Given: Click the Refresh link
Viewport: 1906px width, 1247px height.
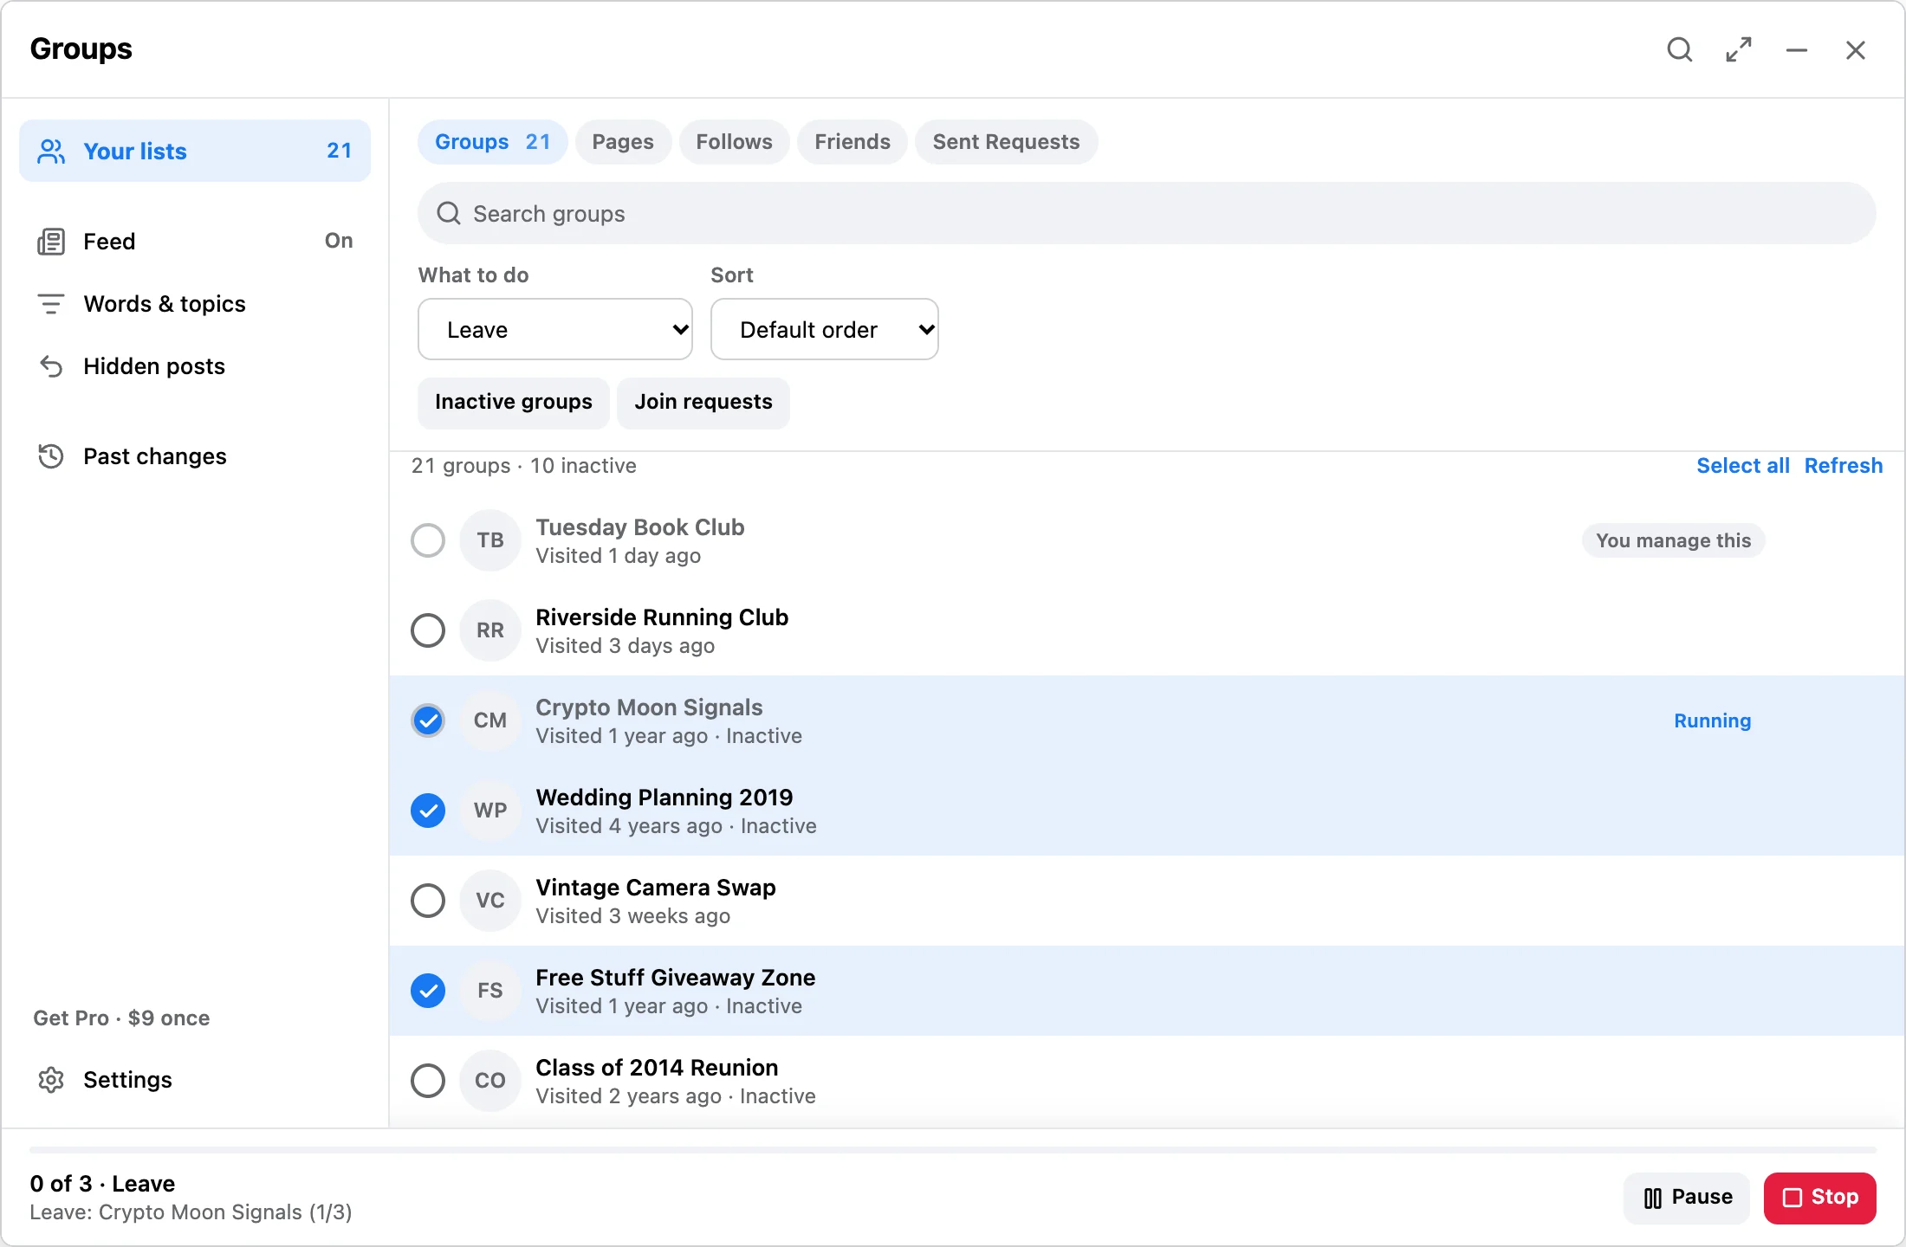Looking at the screenshot, I should (1844, 466).
